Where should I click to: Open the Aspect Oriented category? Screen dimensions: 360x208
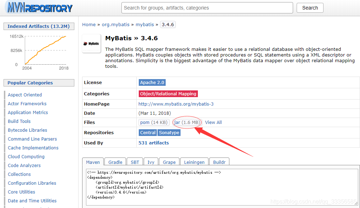pyautogui.click(x=25, y=95)
